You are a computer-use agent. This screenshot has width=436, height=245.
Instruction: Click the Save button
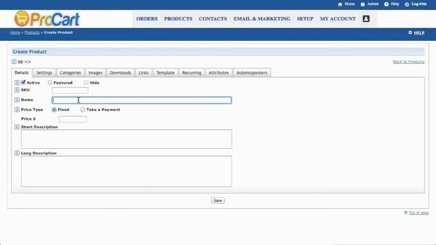tap(218, 201)
